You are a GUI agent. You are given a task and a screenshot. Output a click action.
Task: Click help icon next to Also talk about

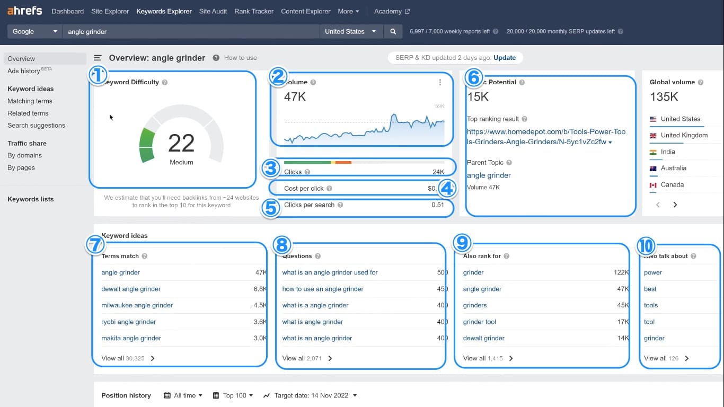pos(693,256)
